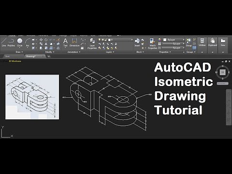Screen dimensions: 232x174
Task: Click the reference isometric image
Action: coord(32,97)
